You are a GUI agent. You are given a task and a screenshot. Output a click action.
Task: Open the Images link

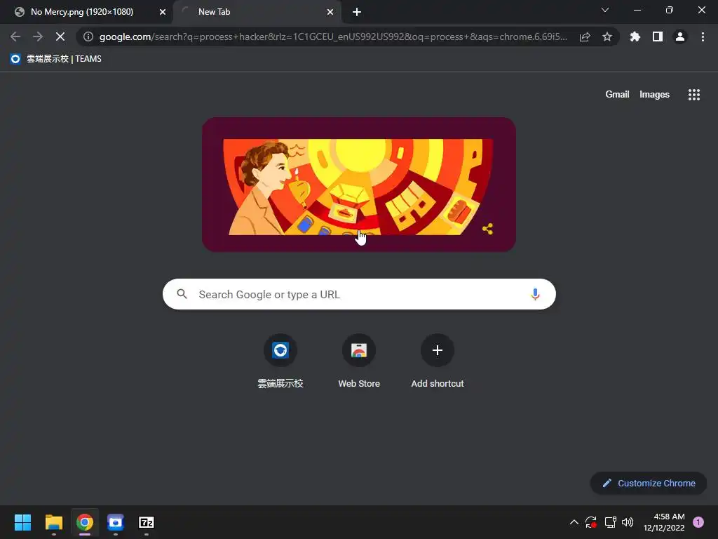[654, 95]
